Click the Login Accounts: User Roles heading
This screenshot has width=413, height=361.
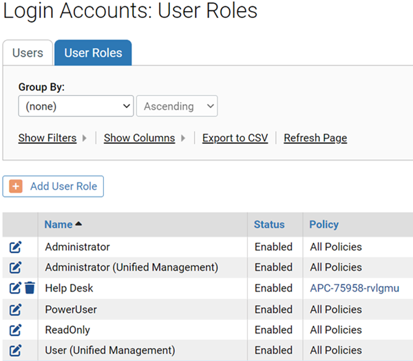tap(130, 10)
